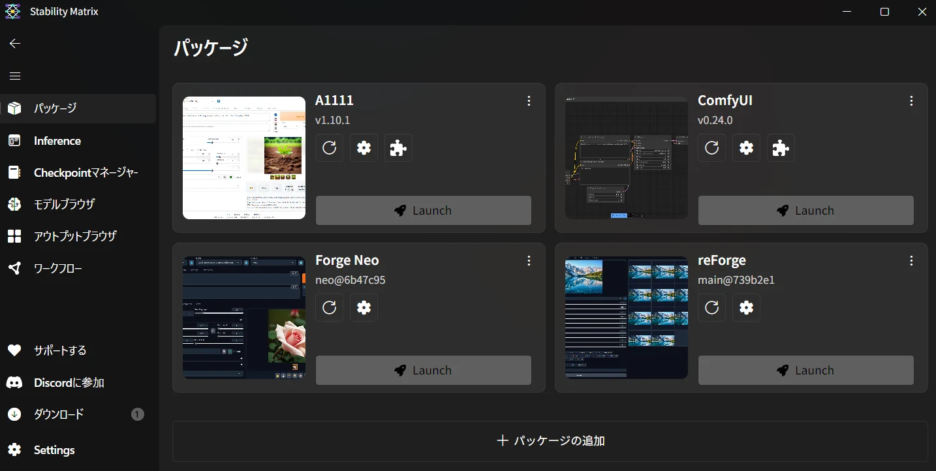
Task: Click the reForge version main@739b2e1
Action: (736, 280)
